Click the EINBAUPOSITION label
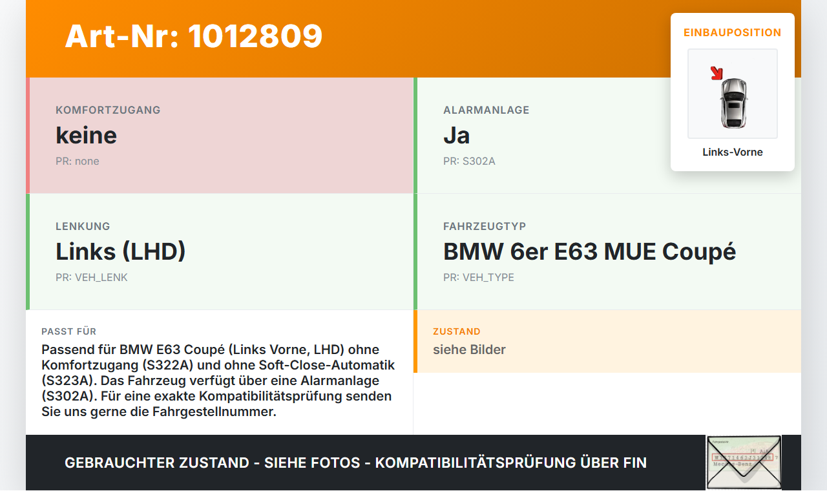This screenshot has width=827, height=491. (x=733, y=32)
